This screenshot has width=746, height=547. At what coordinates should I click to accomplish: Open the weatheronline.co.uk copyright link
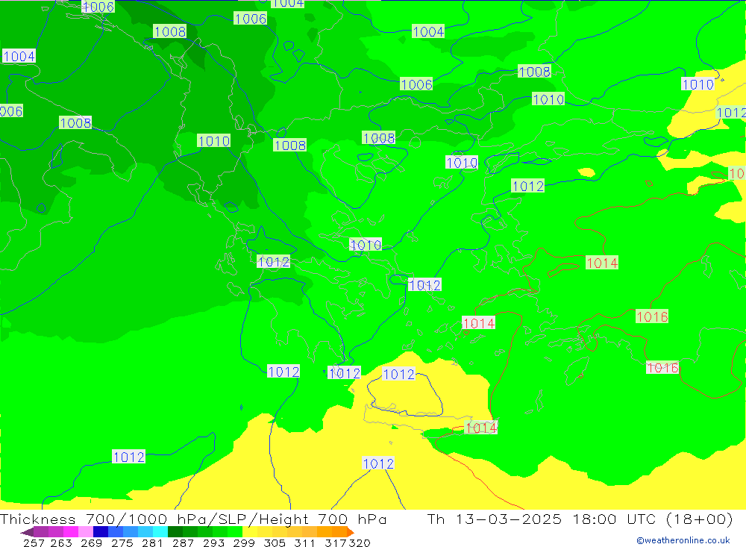pyautogui.click(x=683, y=540)
